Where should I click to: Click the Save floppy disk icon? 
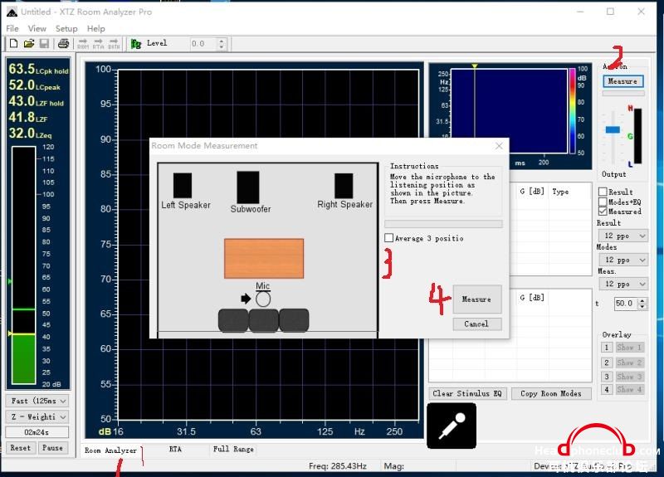[44, 43]
